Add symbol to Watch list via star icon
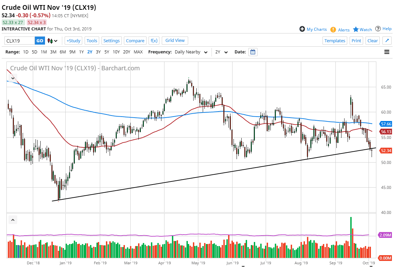 coord(355,29)
